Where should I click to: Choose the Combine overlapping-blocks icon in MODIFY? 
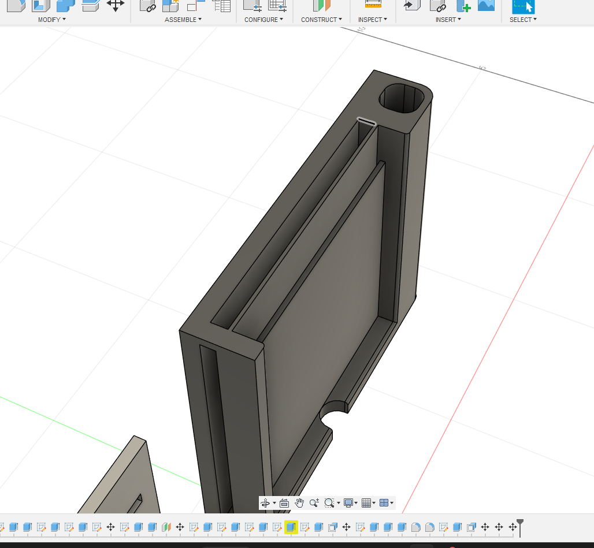[65, 6]
